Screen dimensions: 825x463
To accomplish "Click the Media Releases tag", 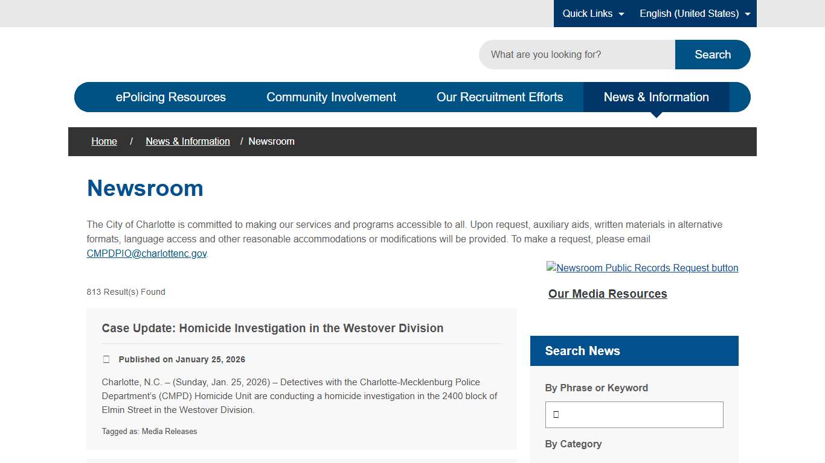I will click(x=170, y=431).
